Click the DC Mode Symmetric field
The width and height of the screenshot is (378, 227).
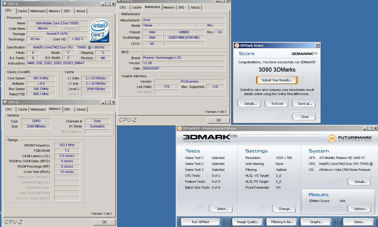pos(97,126)
